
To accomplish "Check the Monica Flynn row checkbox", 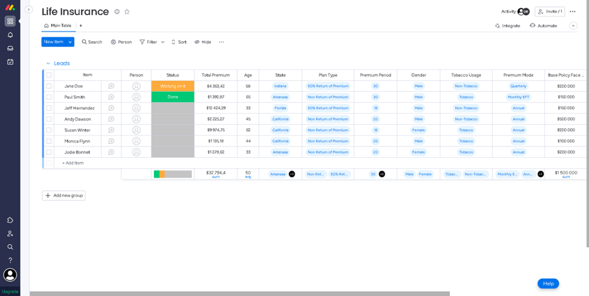I will pyautogui.click(x=49, y=141).
